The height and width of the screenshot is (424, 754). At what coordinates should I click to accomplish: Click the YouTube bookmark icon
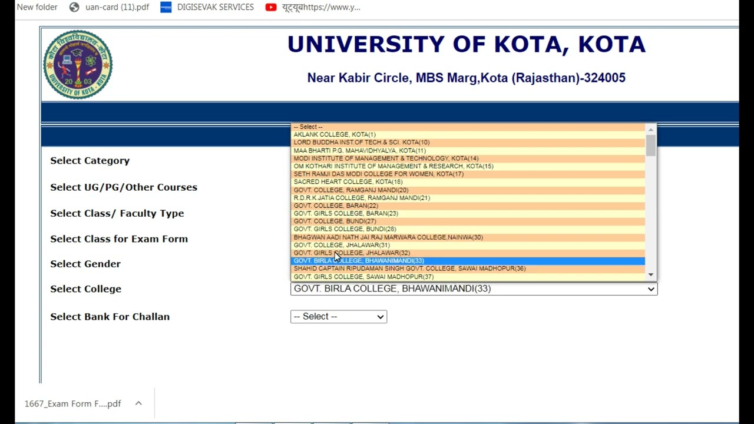[x=271, y=7]
